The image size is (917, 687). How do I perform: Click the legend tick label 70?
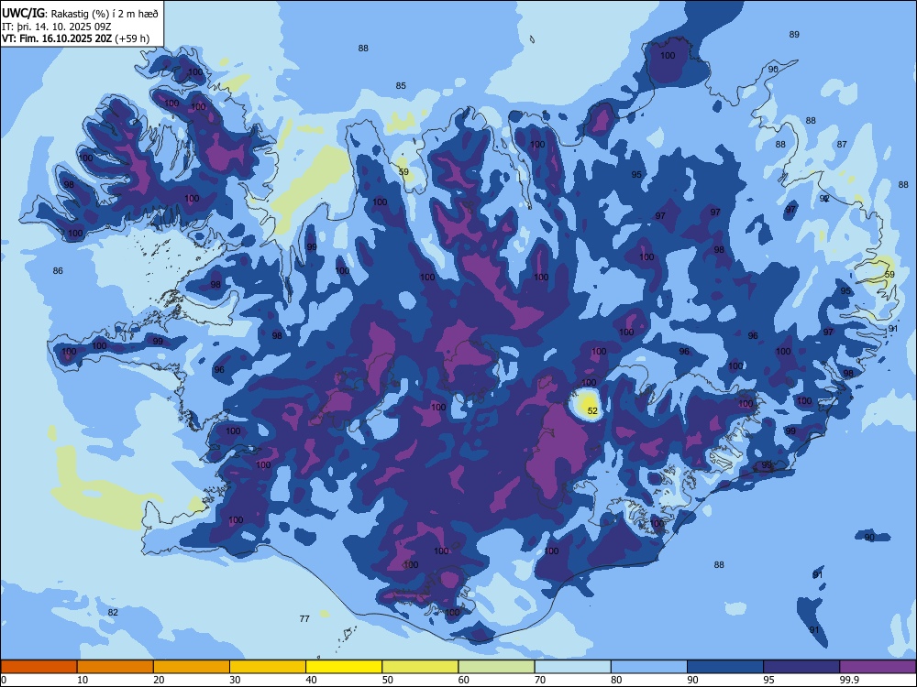(x=540, y=680)
